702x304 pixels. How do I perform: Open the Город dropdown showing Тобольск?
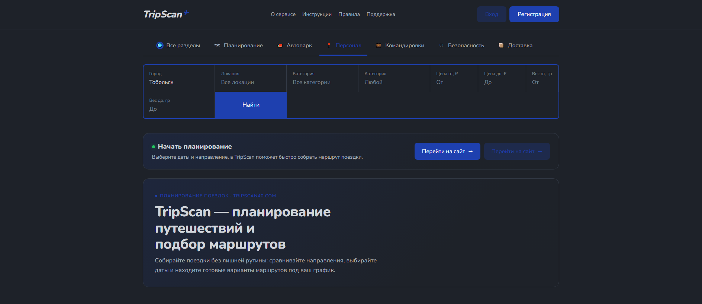pos(179,78)
